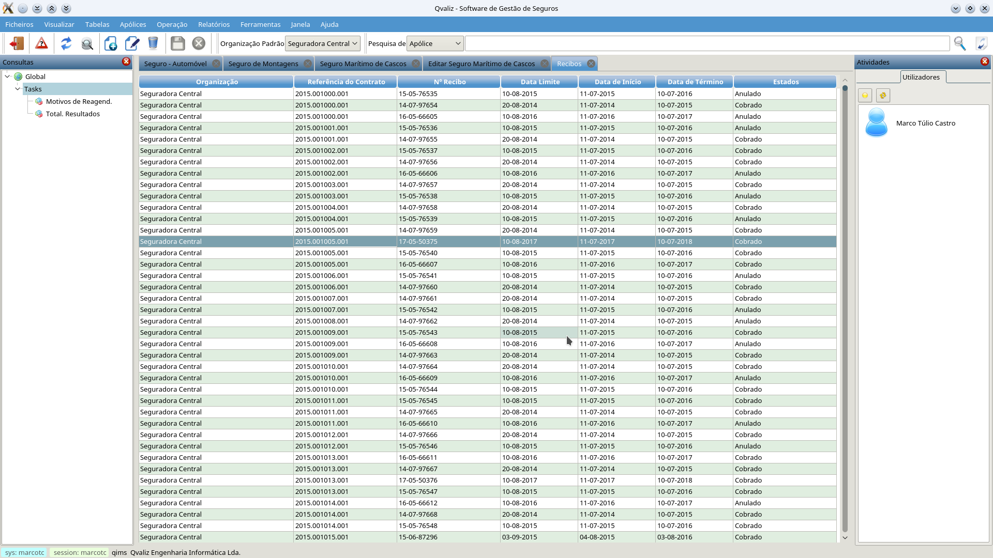The height and width of the screenshot is (558, 993).
Task: Click the new document icon
Action: 111,43
